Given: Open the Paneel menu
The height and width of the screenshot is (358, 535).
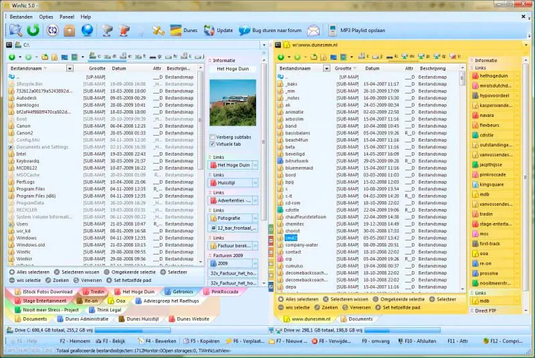Looking at the screenshot, I should (x=66, y=17).
